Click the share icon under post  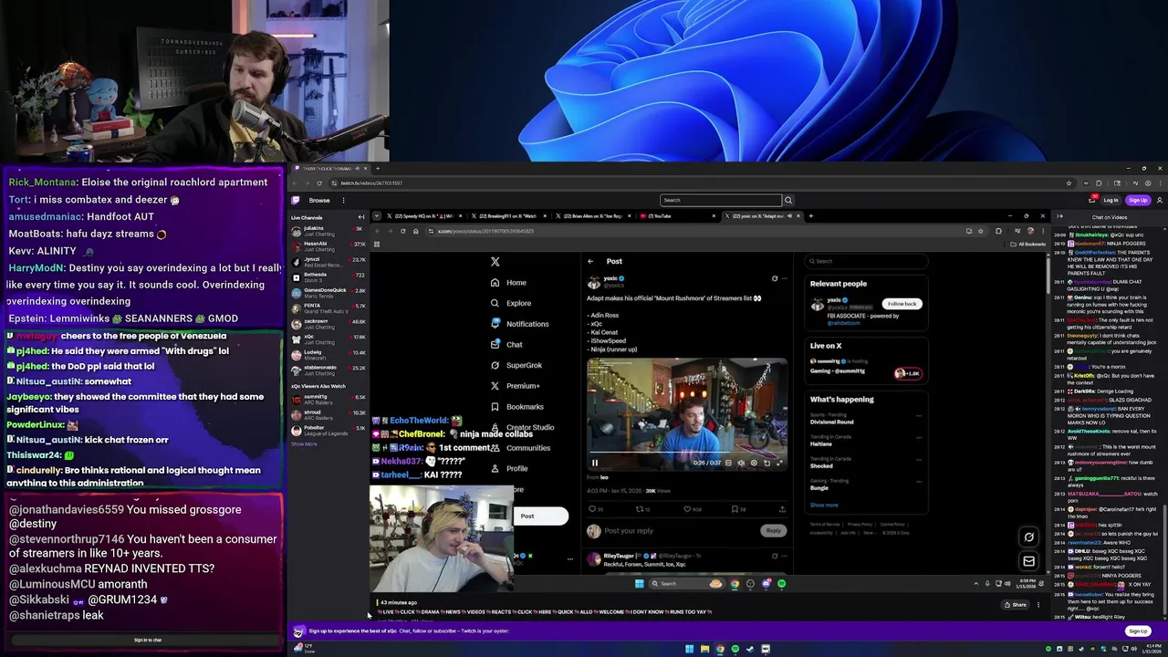(x=781, y=509)
